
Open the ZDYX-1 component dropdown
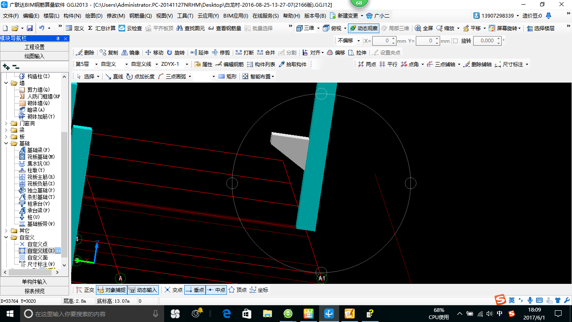click(186, 64)
